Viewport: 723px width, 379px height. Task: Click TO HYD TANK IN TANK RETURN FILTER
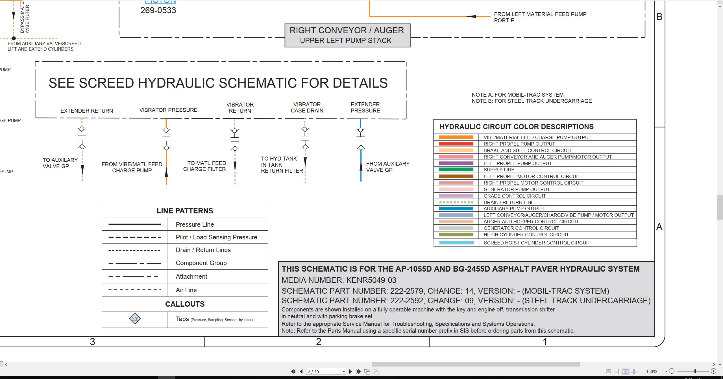(x=282, y=165)
